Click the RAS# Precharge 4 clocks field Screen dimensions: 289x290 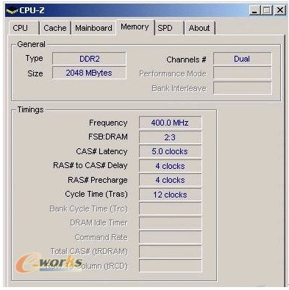tap(170, 180)
